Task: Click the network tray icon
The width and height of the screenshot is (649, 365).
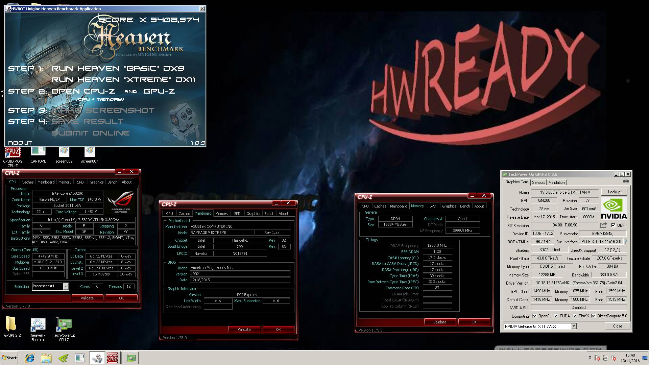Action: [x=605, y=358]
